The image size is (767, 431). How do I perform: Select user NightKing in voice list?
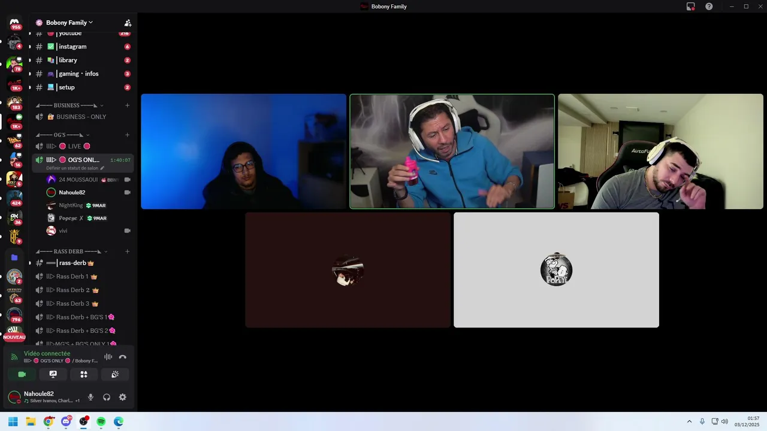[89, 205]
